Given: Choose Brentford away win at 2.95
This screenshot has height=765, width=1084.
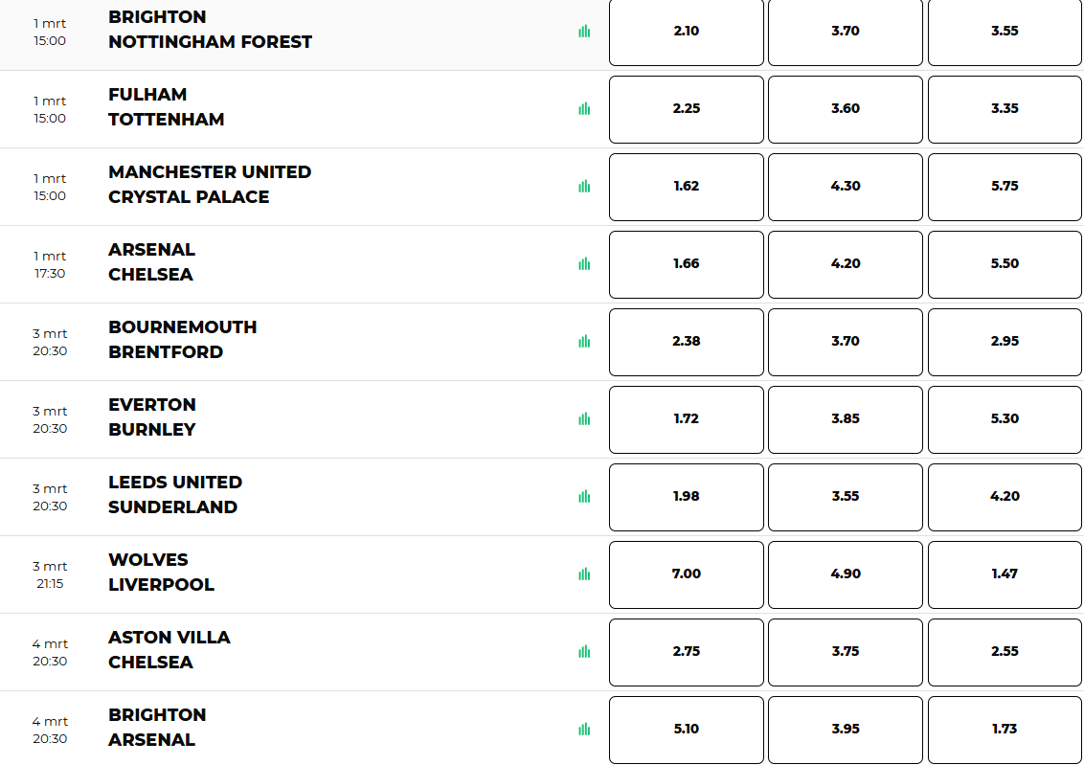Looking at the screenshot, I should [1004, 342].
